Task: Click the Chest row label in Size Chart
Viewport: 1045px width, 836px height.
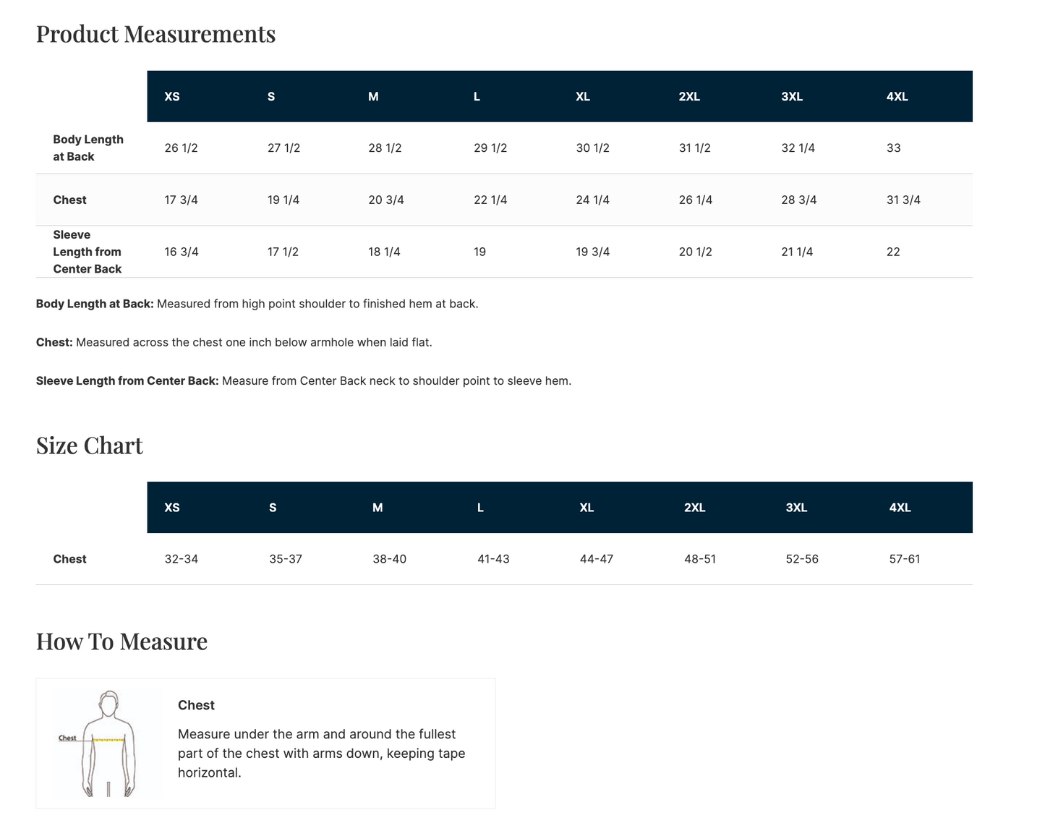Action: (69, 559)
